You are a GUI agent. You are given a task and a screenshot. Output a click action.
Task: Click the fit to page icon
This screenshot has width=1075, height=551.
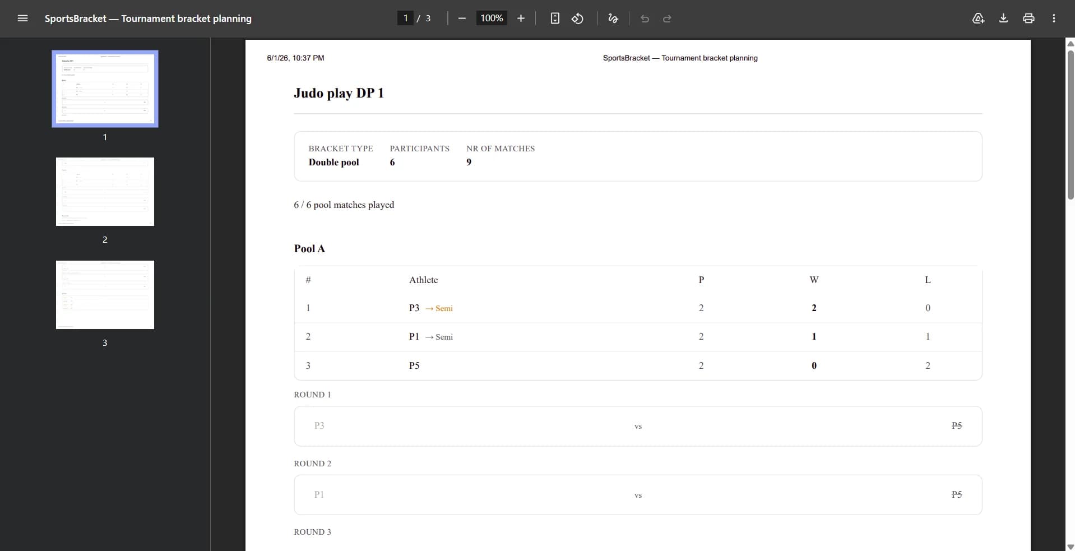click(555, 18)
